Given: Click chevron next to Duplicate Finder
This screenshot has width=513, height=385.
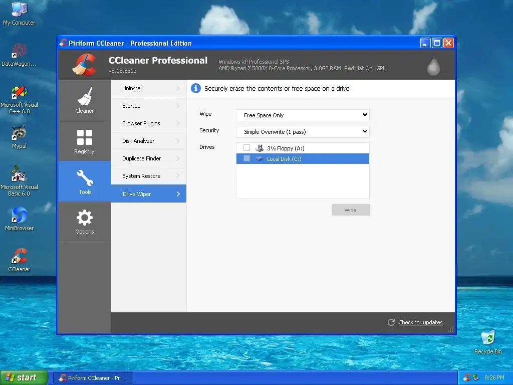Looking at the screenshot, I should point(178,158).
